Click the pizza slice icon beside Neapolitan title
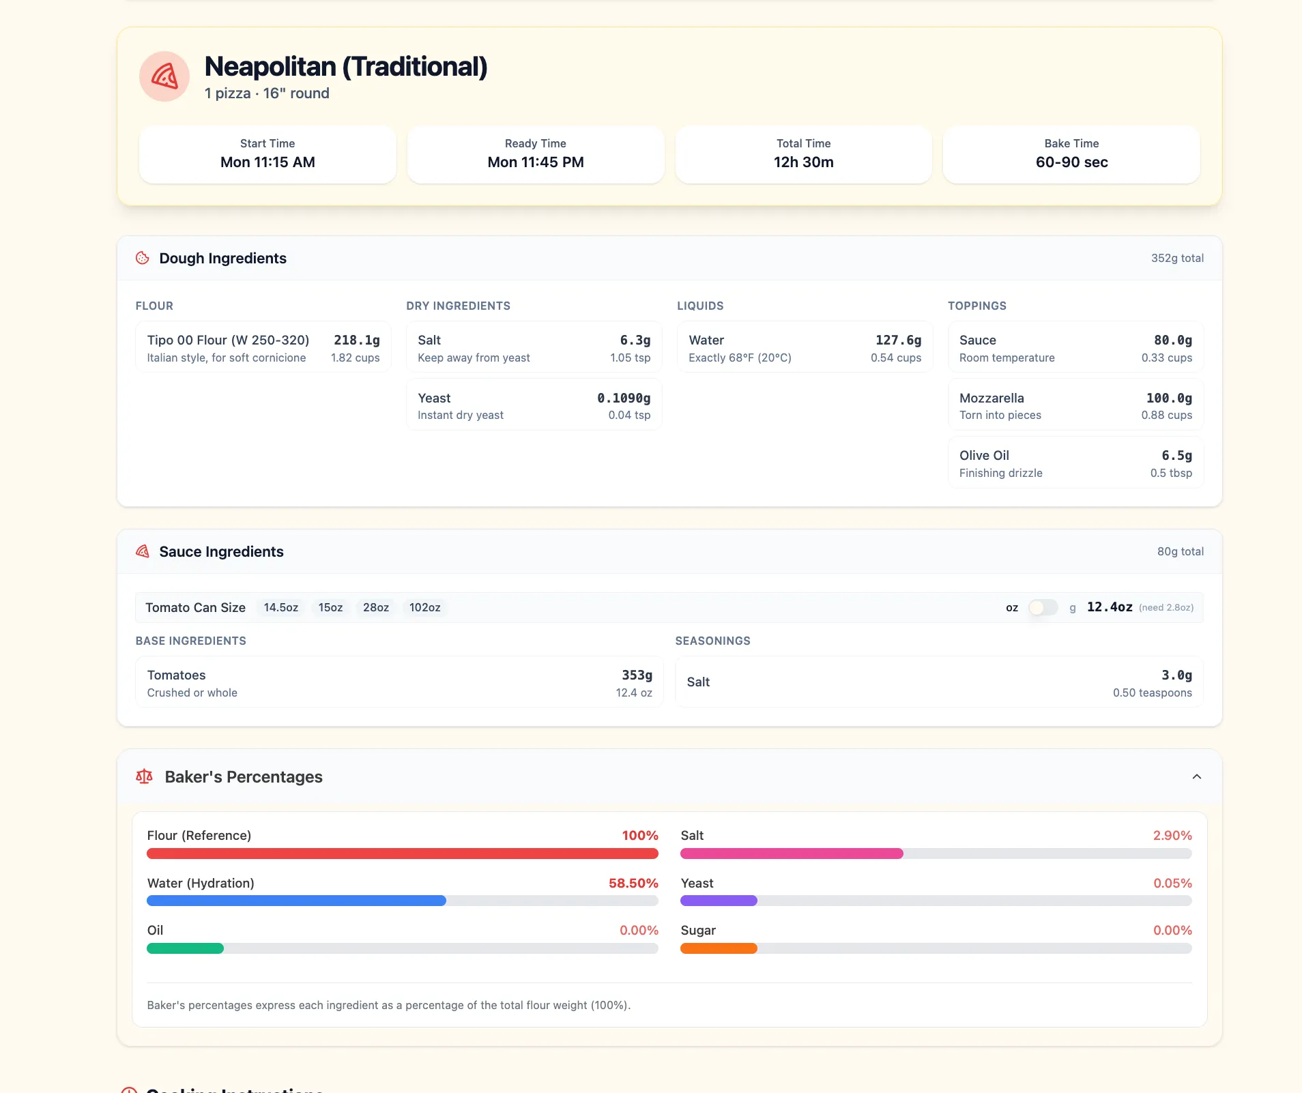Viewport: 1302px width, 1093px height. coord(164,76)
